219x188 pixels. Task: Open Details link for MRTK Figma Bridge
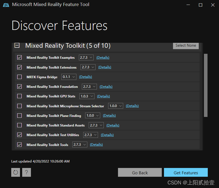[x=85, y=77]
